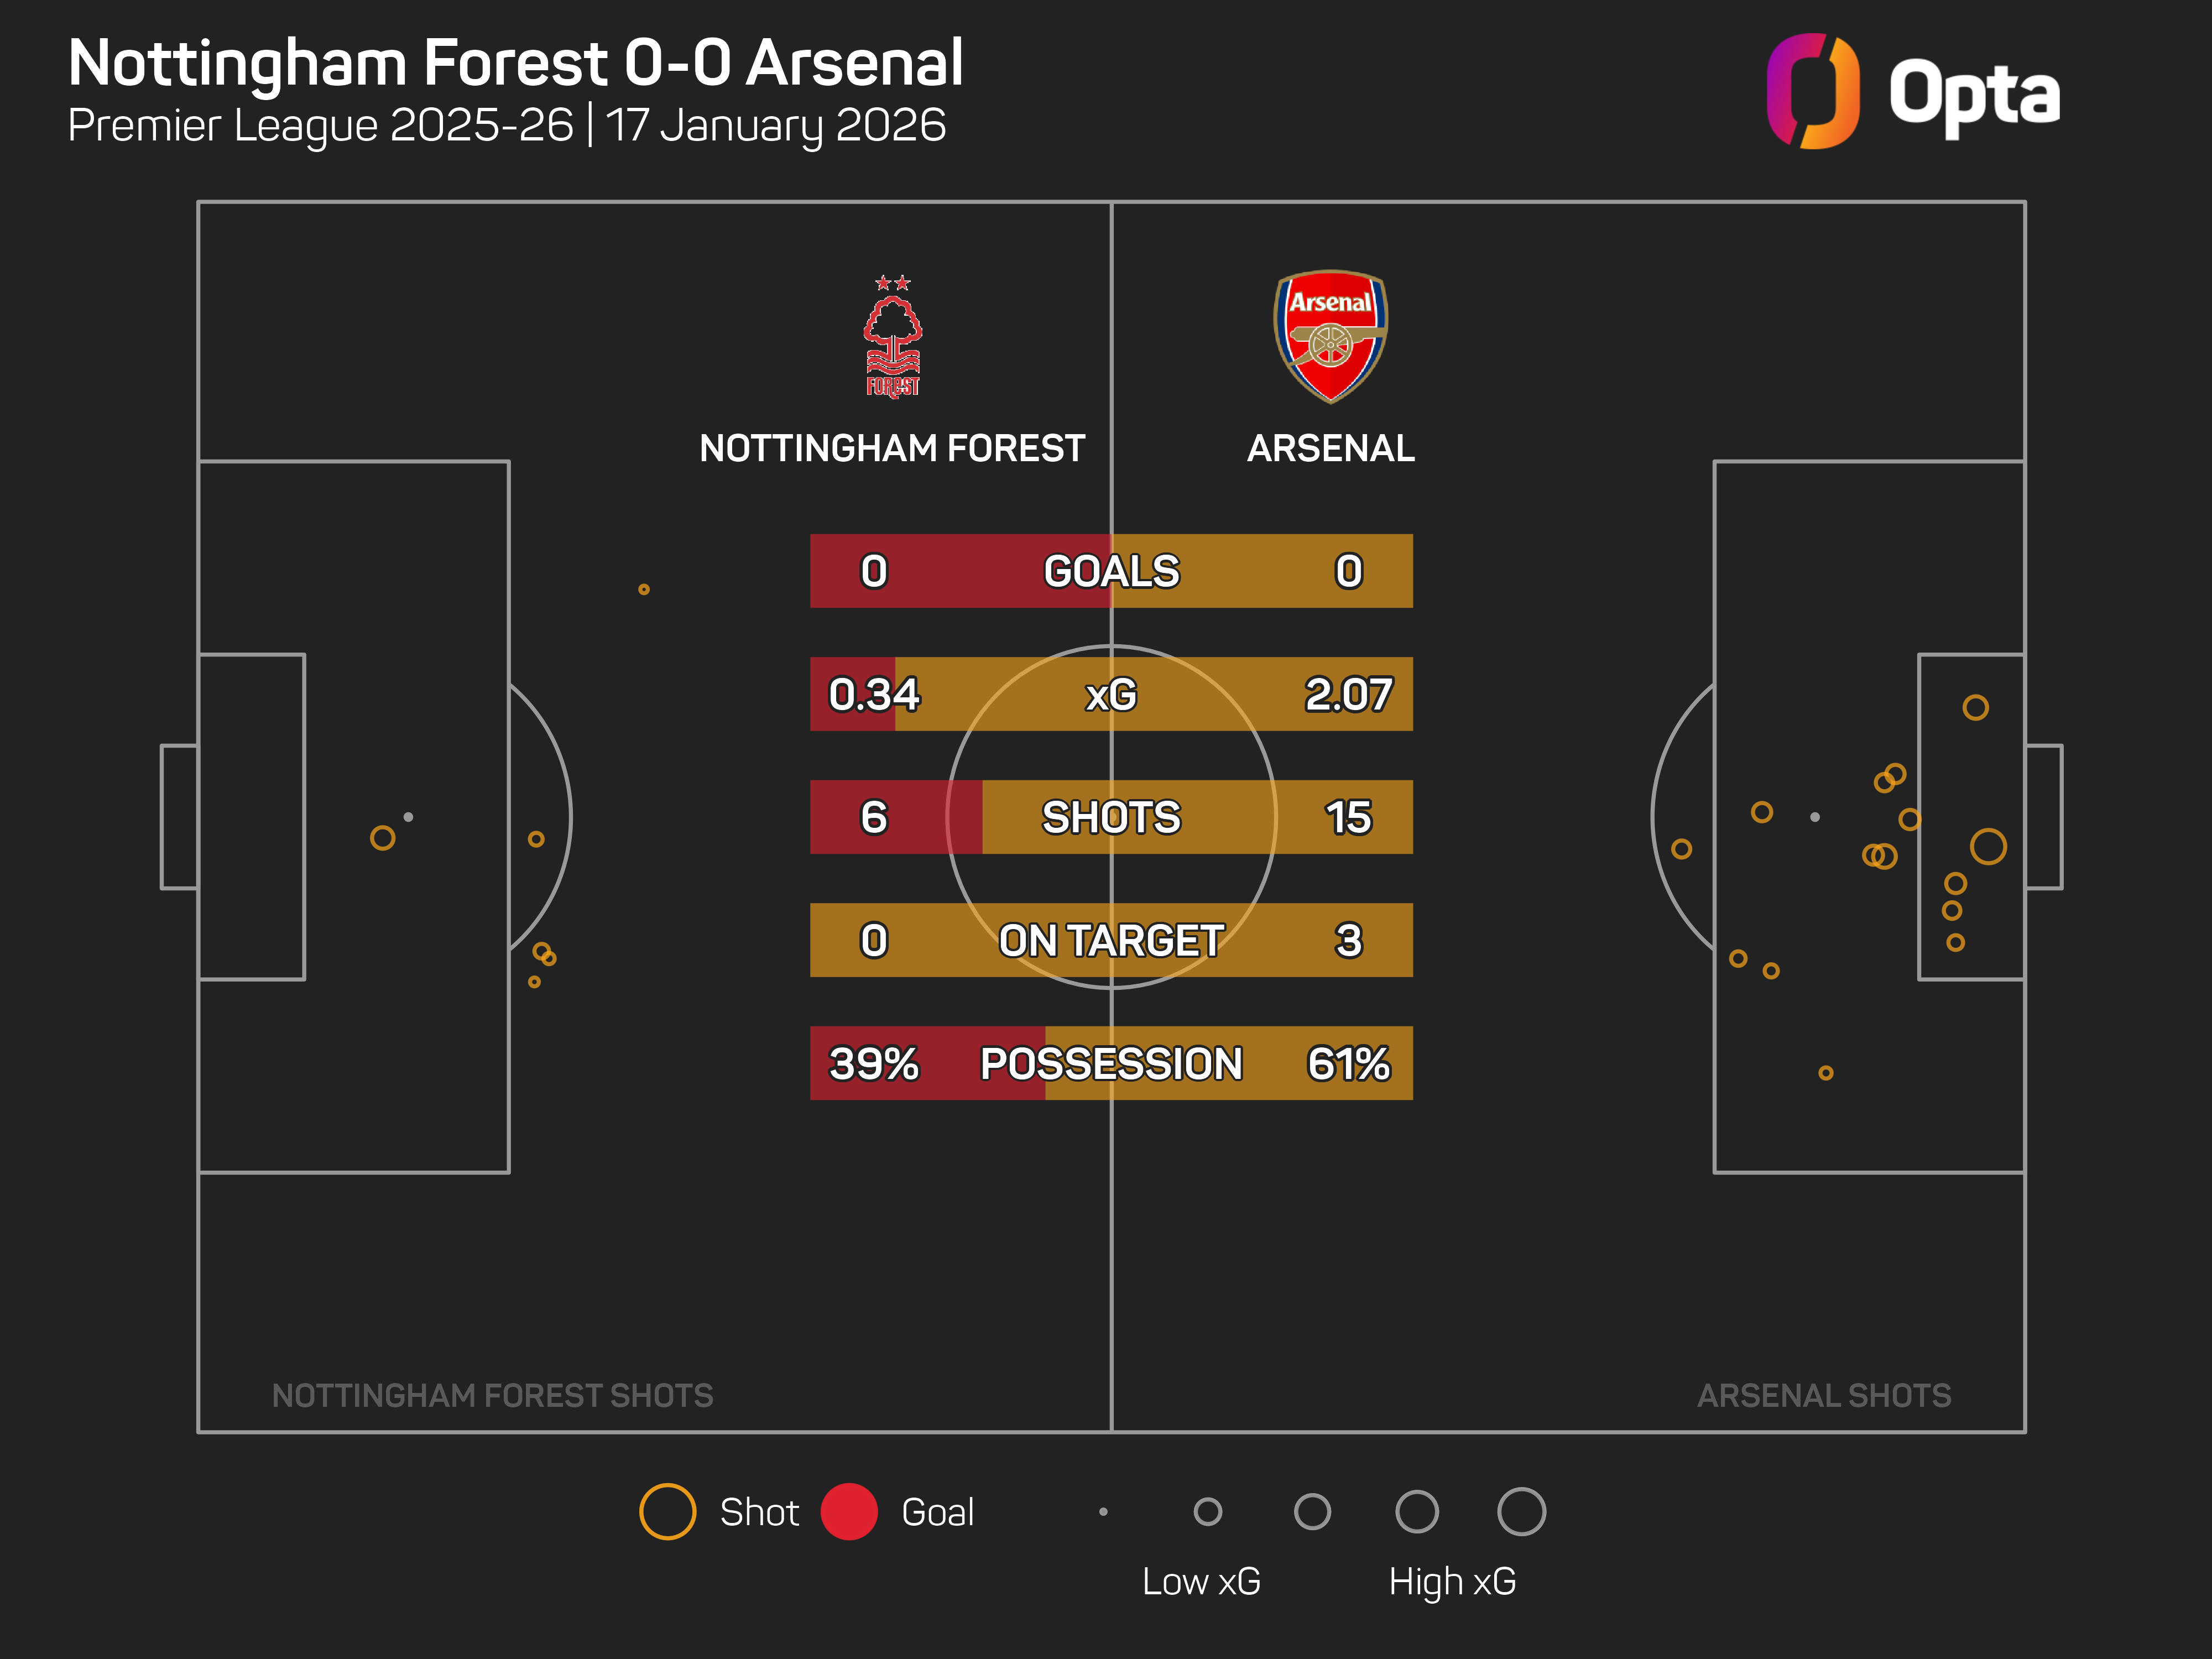Click the match title "Nottingham Forest 0-0 Arsenal"

point(515,63)
